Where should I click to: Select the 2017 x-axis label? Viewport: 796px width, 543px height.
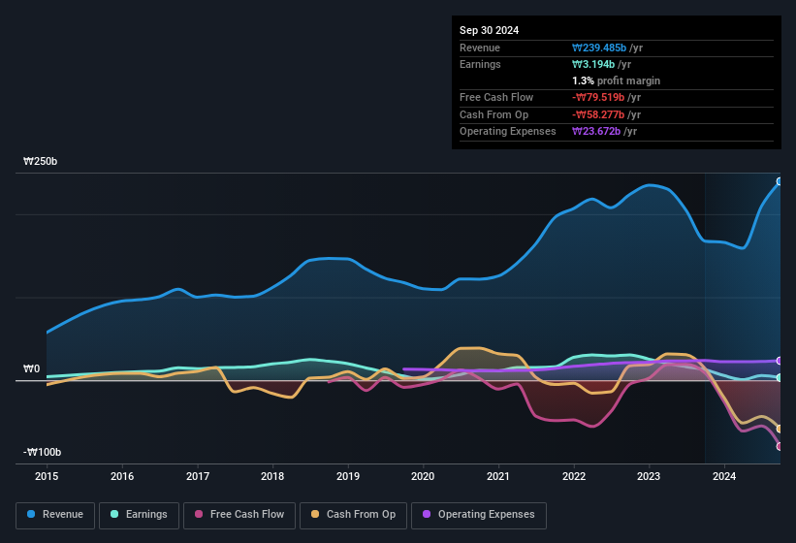coord(198,476)
